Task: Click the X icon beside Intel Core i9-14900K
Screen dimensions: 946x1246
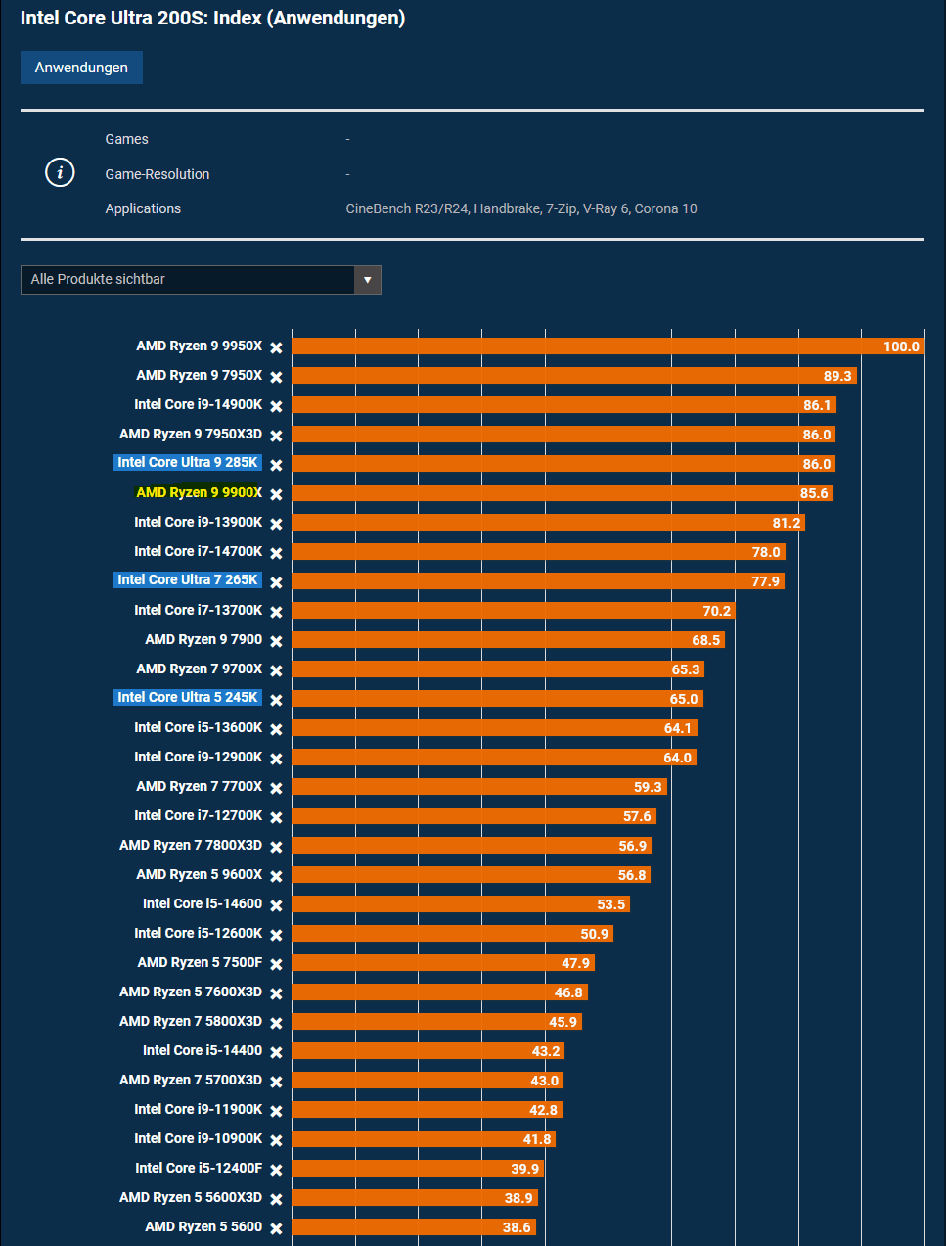Action: (x=276, y=406)
